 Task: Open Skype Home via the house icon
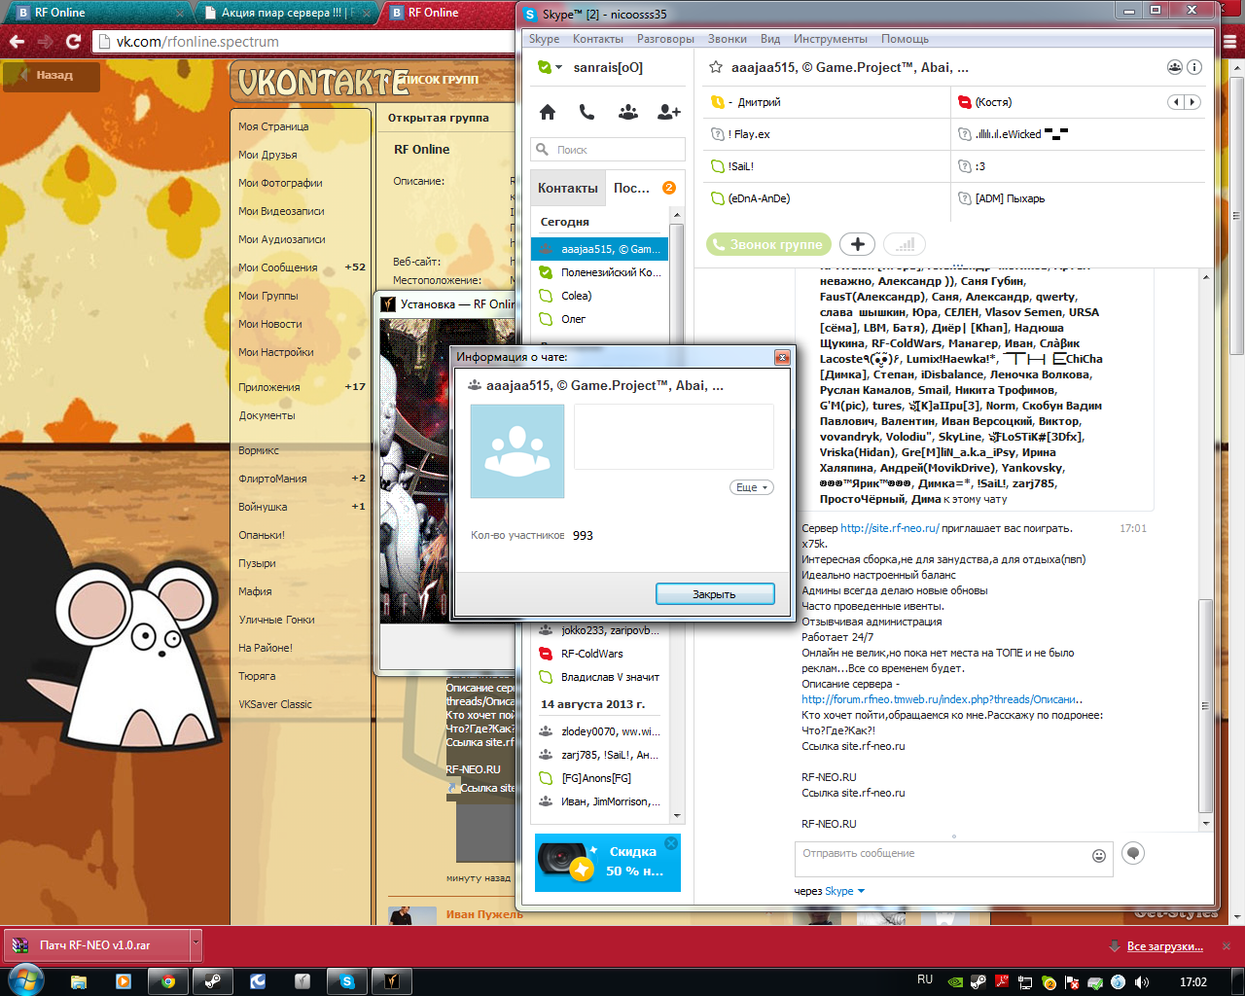[x=548, y=112]
